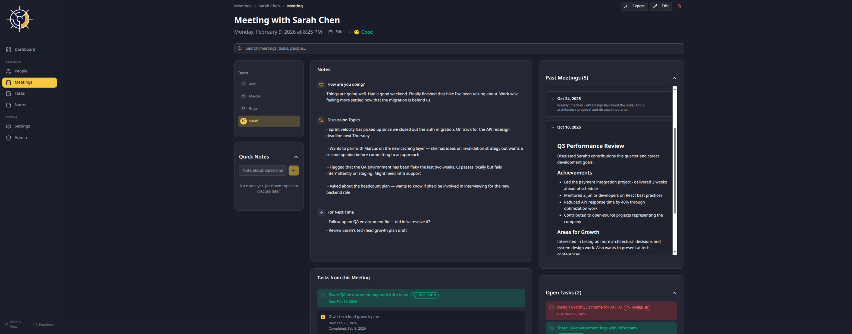This screenshot has width=852, height=334.
Task: Check the Share QA environment logs task
Action: point(323,295)
